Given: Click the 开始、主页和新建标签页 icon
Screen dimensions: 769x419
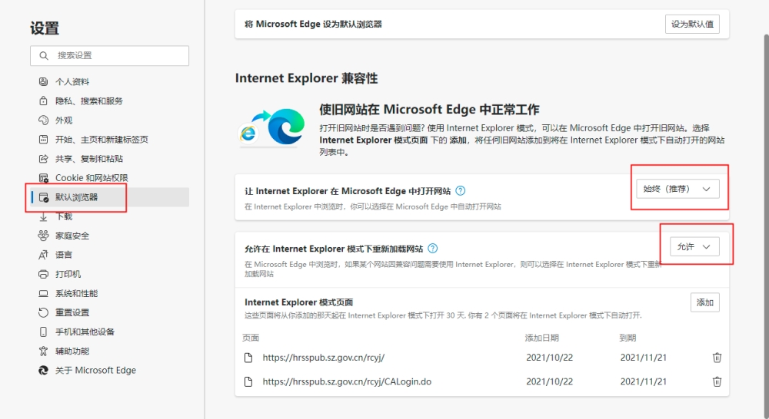Looking at the screenshot, I should click(x=43, y=140).
